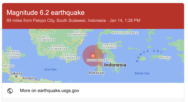Screen dimensions: 188x102
Task: Open More on earthquake.usgs.gov link
Action: pos(50,90)
